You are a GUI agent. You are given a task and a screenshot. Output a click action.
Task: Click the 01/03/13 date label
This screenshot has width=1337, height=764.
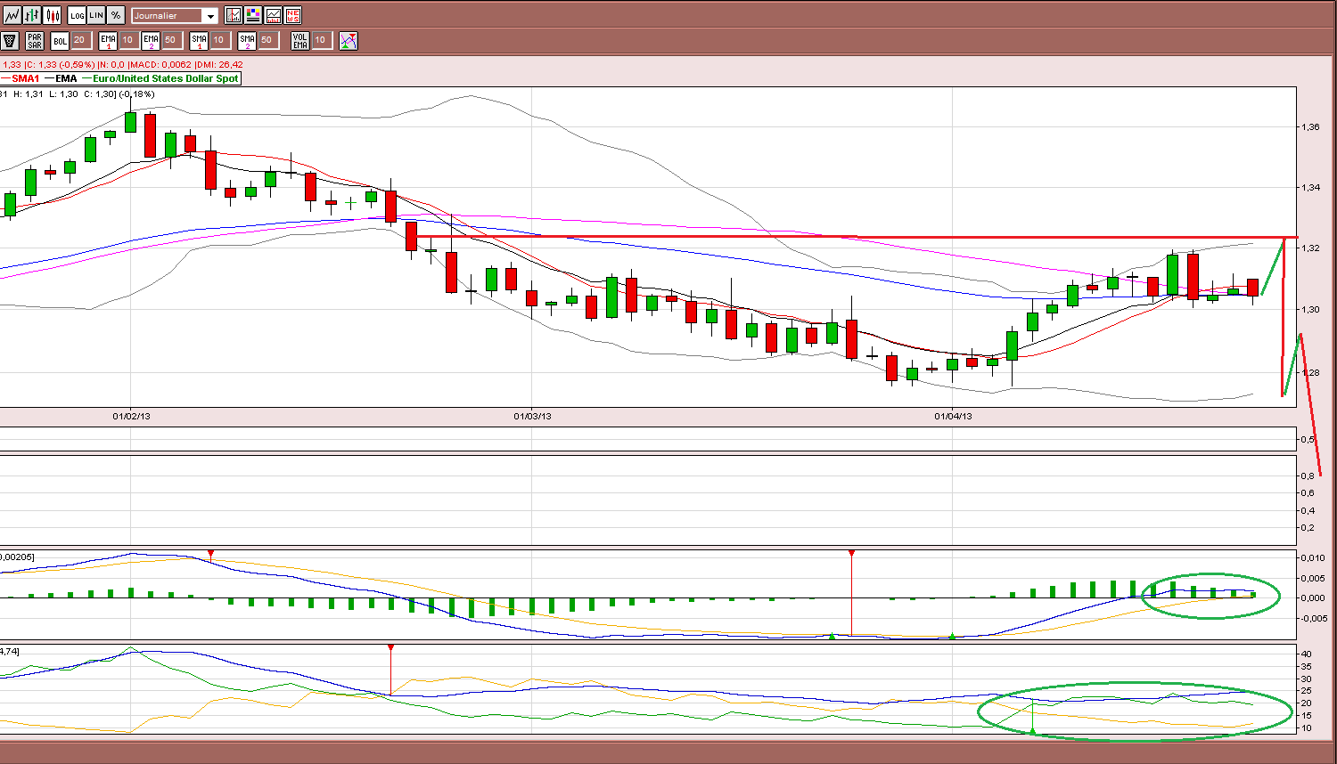[532, 416]
